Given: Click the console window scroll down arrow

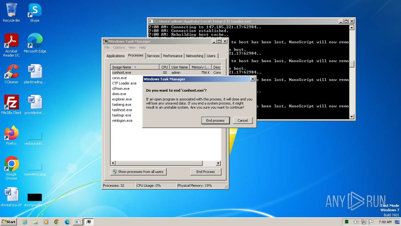Looking at the screenshot, I should pyautogui.click(x=352, y=117).
